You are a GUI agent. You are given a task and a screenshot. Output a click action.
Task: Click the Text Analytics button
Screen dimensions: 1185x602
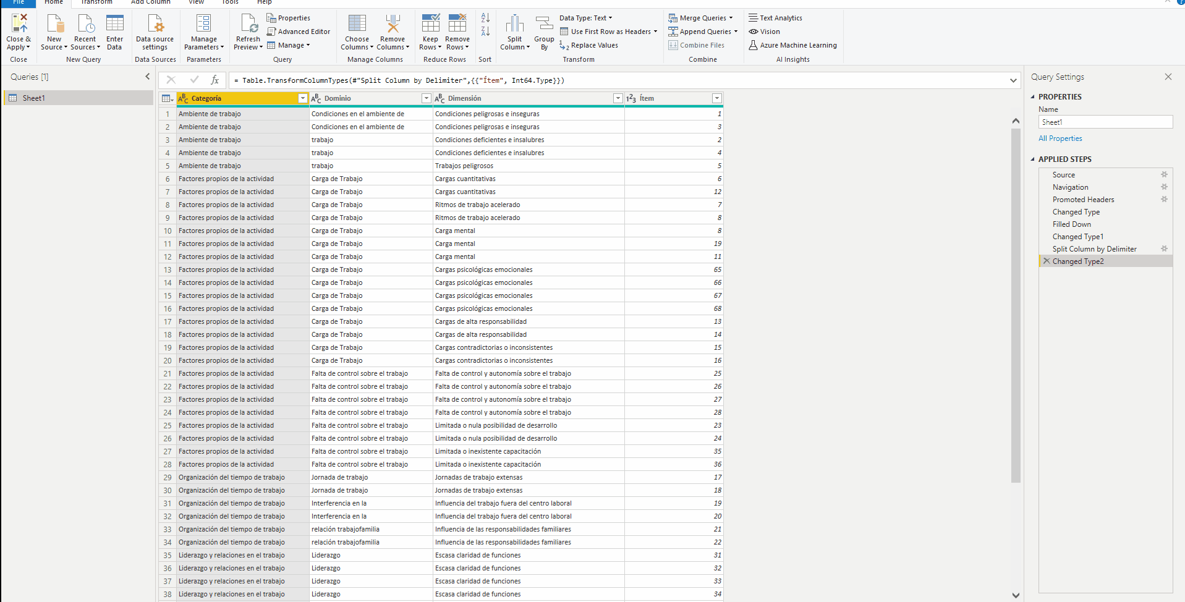click(775, 18)
